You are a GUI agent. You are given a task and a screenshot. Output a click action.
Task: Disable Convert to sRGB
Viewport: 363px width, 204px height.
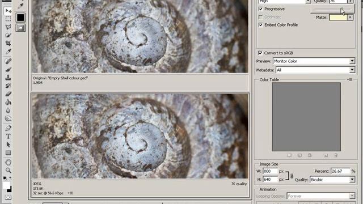(x=260, y=53)
